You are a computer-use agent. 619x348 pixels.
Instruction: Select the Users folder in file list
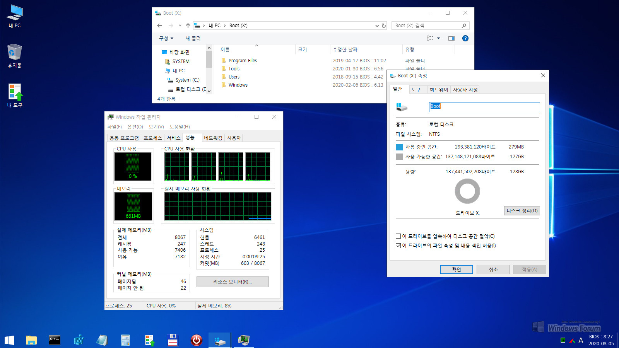[234, 77]
